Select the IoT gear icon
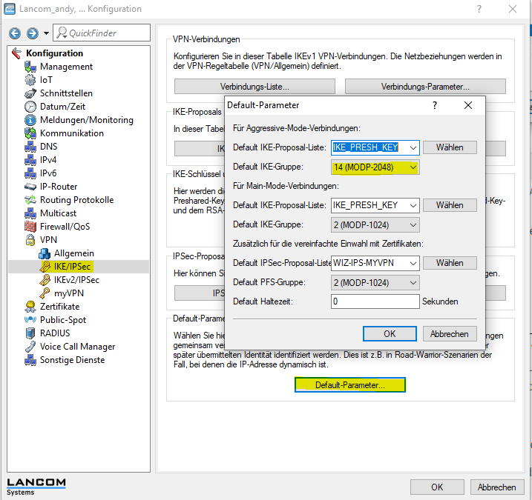532x500 pixels. pos(30,80)
